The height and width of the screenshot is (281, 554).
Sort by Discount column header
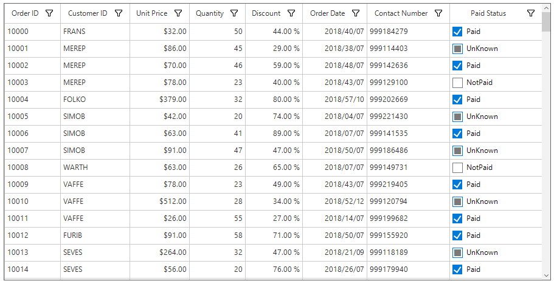pyautogui.click(x=266, y=13)
